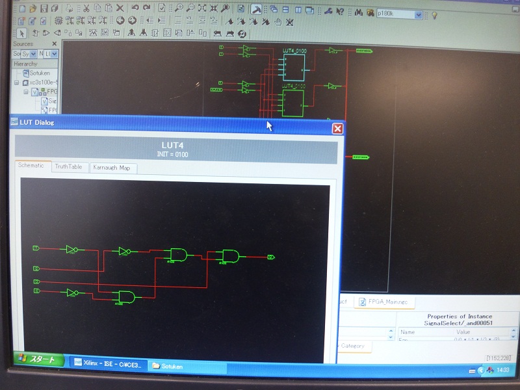Switch to the TruthTable tab

(69, 166)
